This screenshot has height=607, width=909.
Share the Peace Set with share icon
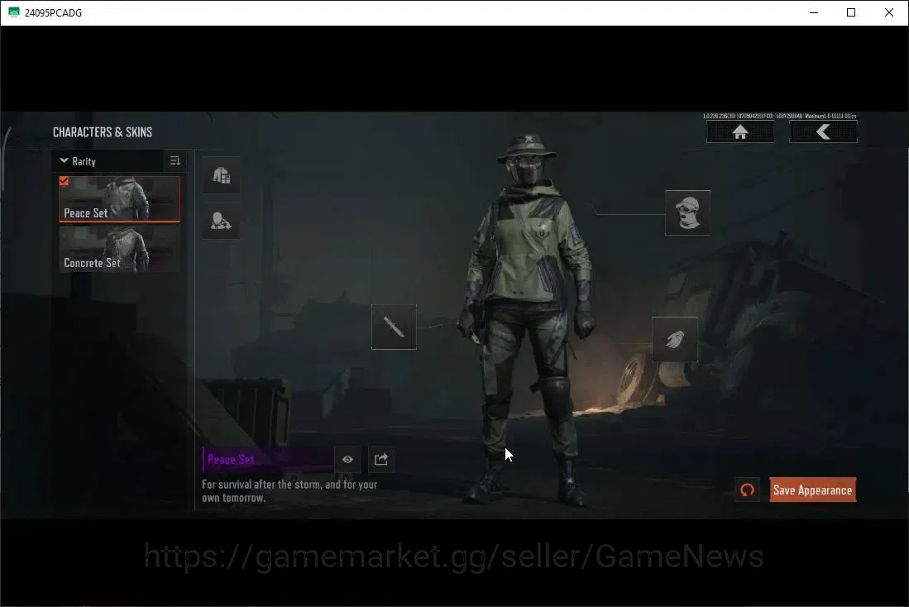(x=380, y=459)
